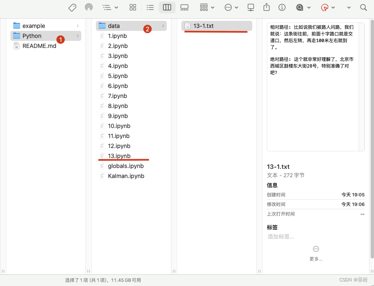Select file 11.ipynb
Screen dimensions: 374x286
tap(131, 136)
